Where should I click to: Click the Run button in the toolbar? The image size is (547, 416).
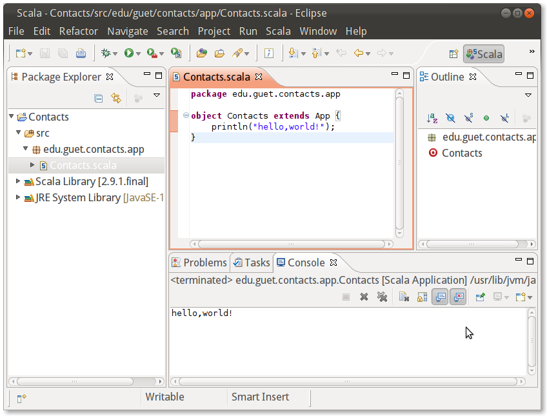click(x=129, y=54)
